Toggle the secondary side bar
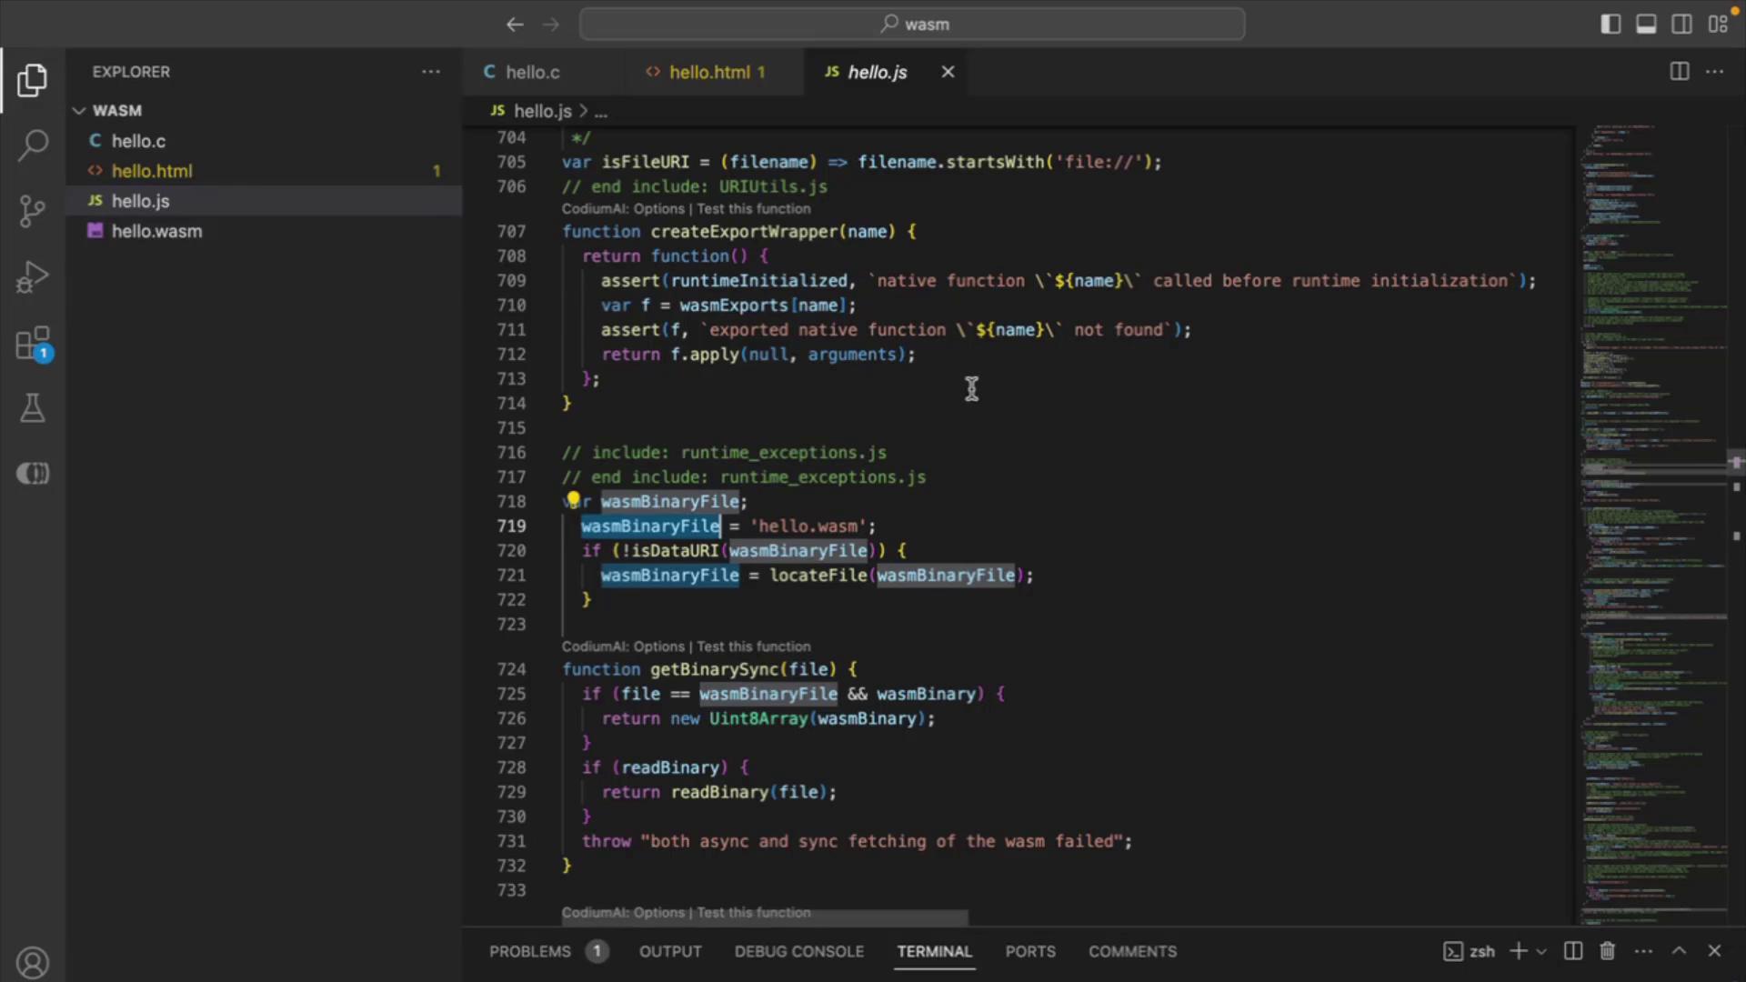The image size is (1746, 982). (1681, 25)
